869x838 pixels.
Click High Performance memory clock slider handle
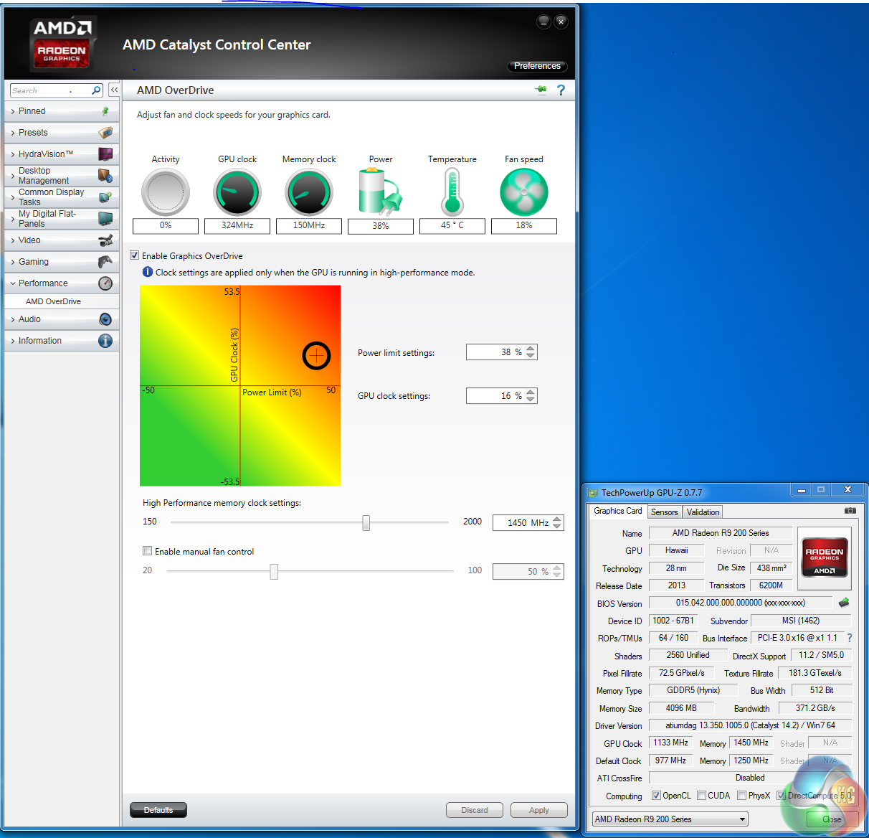(366, 522)
